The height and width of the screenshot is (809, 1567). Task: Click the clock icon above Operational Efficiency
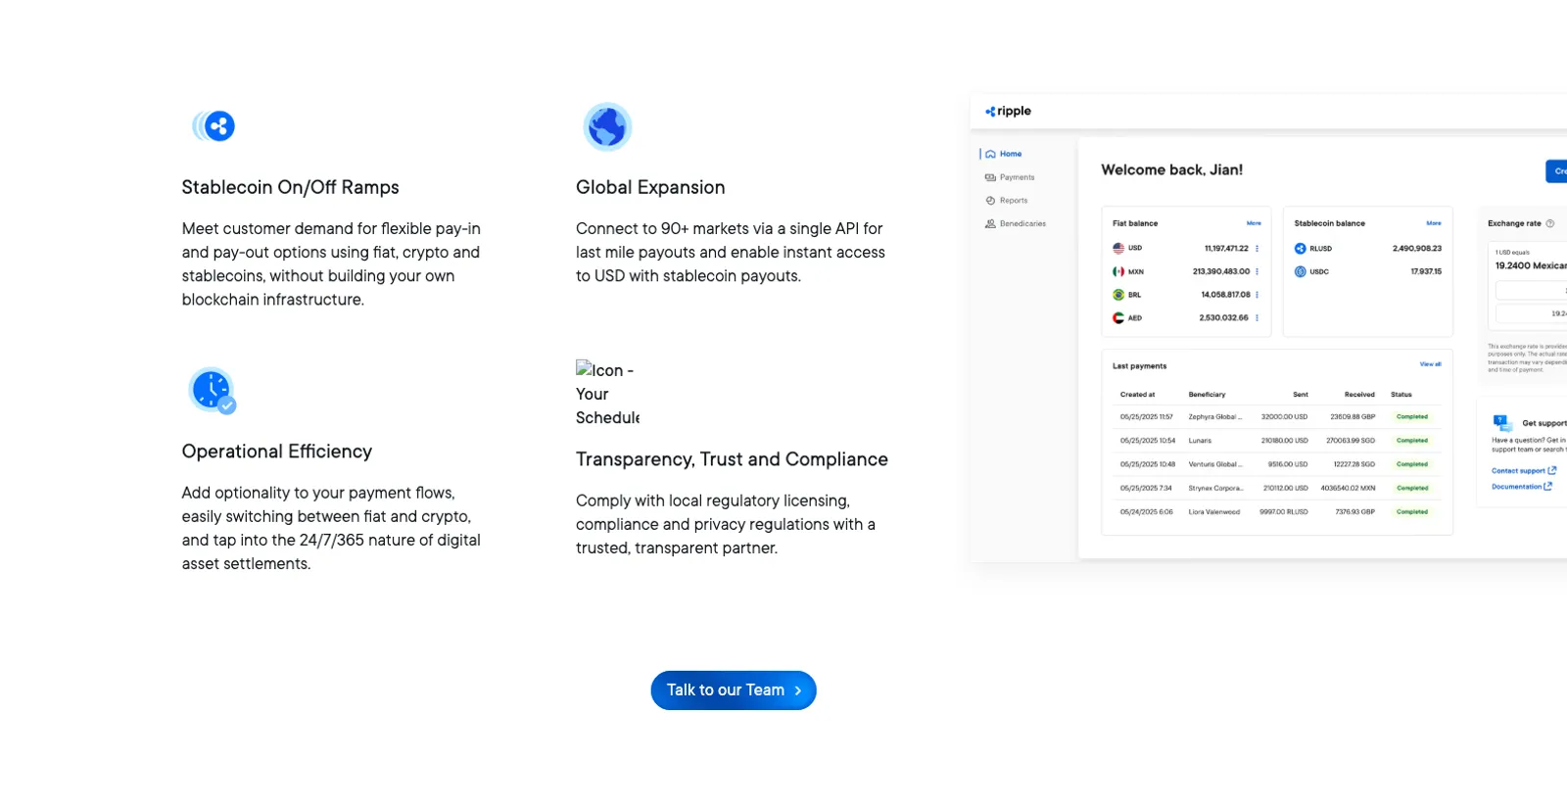(212, 391)
